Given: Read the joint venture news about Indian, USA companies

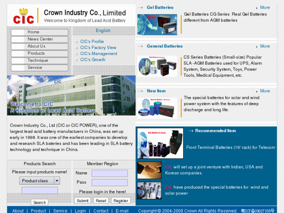Looking at the screenshot, I should 214,170.
